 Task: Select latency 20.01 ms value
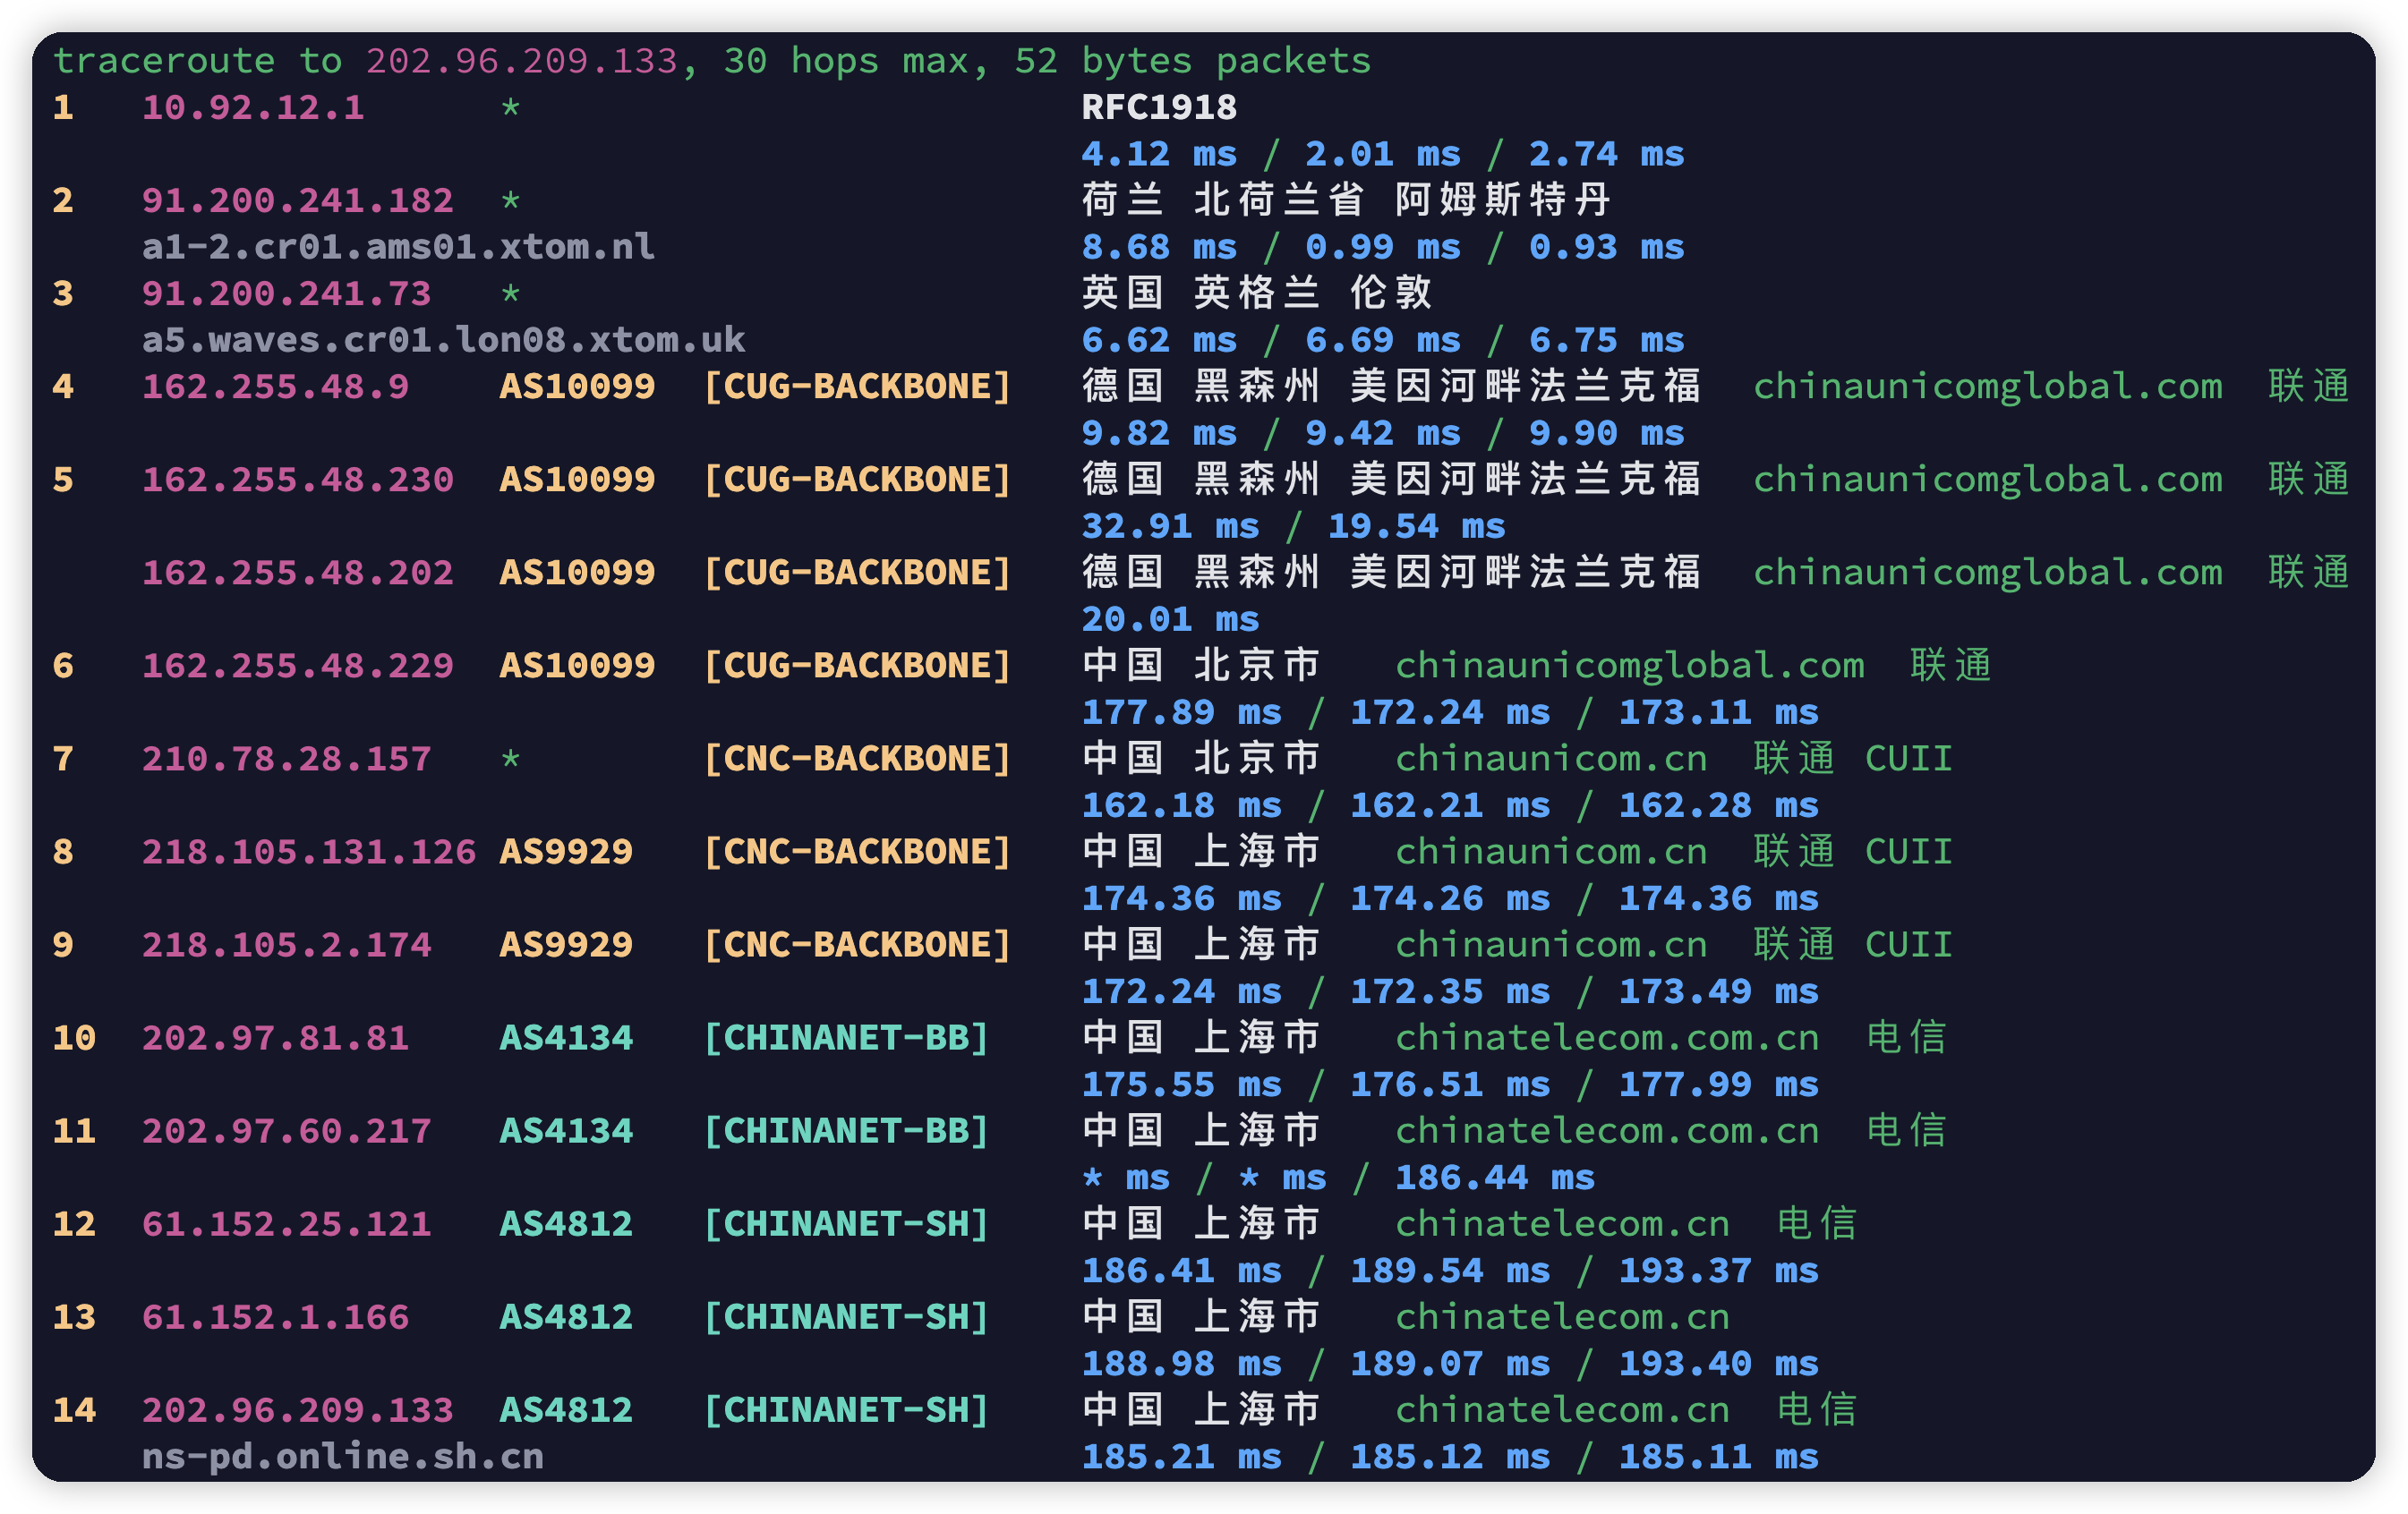click(x=1170, y=618)
